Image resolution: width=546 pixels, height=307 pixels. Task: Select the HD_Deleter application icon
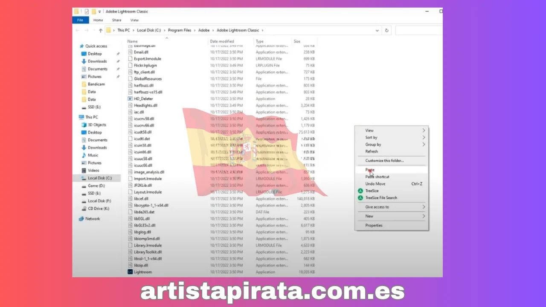pyautogui.click(x=130, y=98)
